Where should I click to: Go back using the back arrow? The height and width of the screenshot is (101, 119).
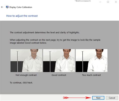[2, 7]
